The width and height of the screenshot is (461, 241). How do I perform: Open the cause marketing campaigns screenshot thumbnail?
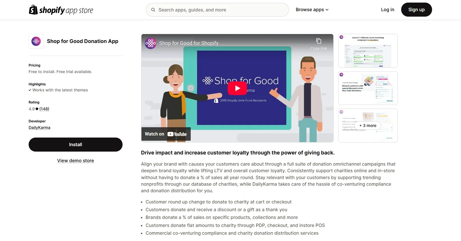click(368, 51)
